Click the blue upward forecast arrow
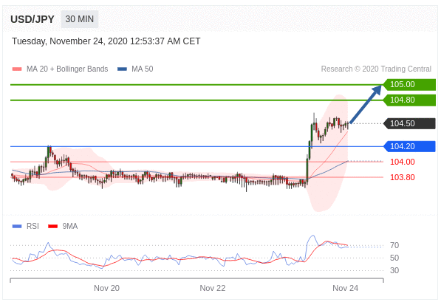The width and height of the screenshot is (441, 302). coord(366,104)
